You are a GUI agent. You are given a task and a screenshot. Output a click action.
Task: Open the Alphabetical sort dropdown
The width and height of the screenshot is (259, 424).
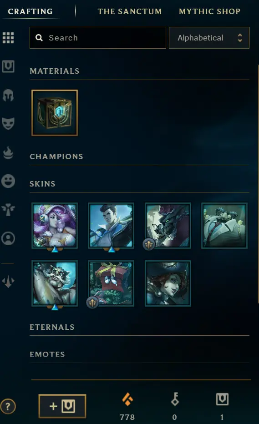[x=209, y=38]
